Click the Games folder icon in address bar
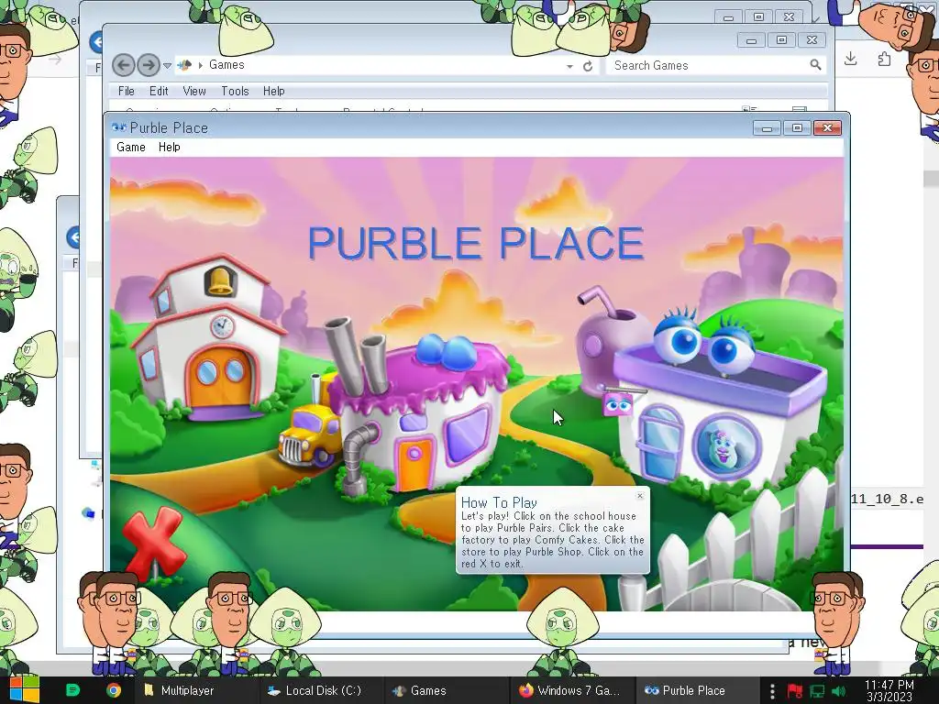The width and height of the screenshot is (939, 704). point(184,65)
